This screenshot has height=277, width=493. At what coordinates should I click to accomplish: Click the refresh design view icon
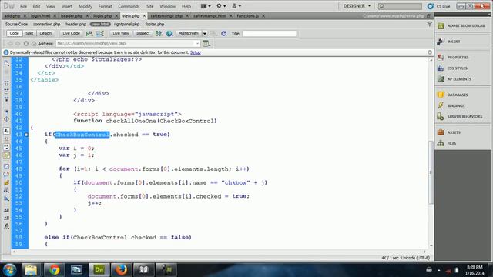(223, 33)
